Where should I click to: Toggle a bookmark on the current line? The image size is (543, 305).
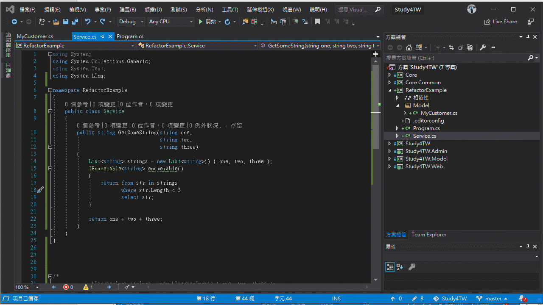pos(318,21)
